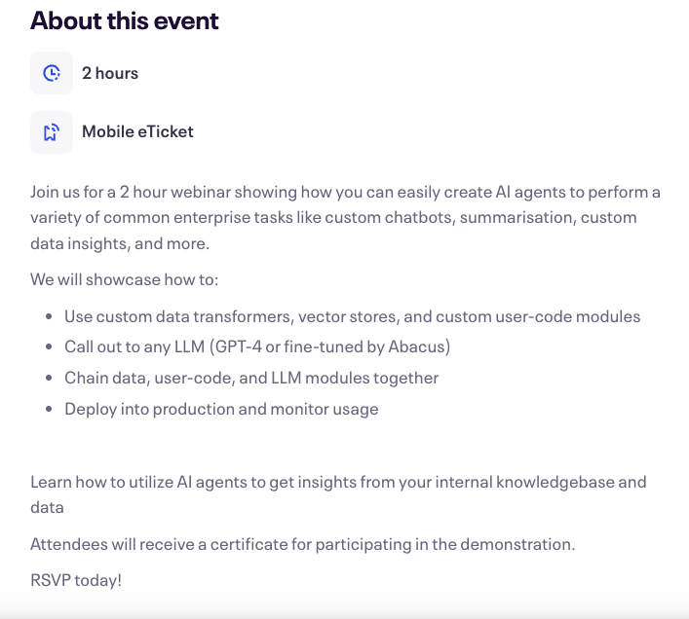Click the 'Use custom data transformers' bullet
Viewport: 689px width, 619px height.
[353, 316]
